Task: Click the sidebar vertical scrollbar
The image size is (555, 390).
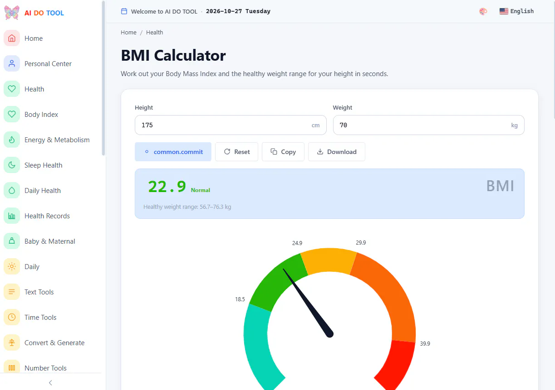Action: (103, 78)
